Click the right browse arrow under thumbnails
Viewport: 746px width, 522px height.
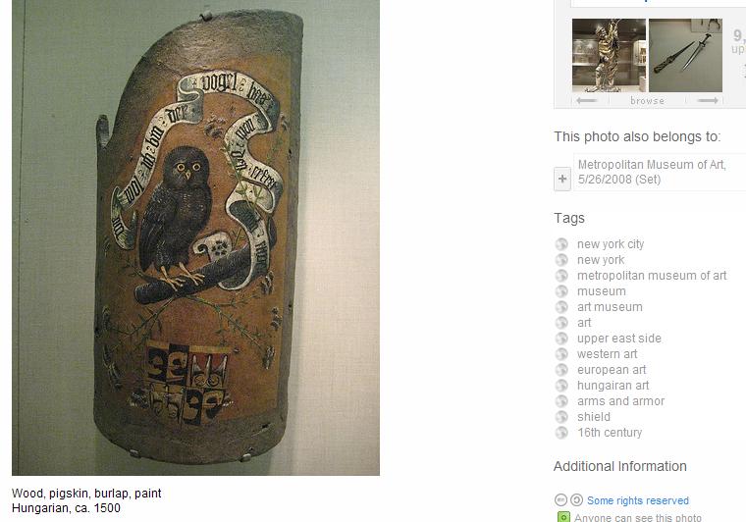(x=708, y=100)
